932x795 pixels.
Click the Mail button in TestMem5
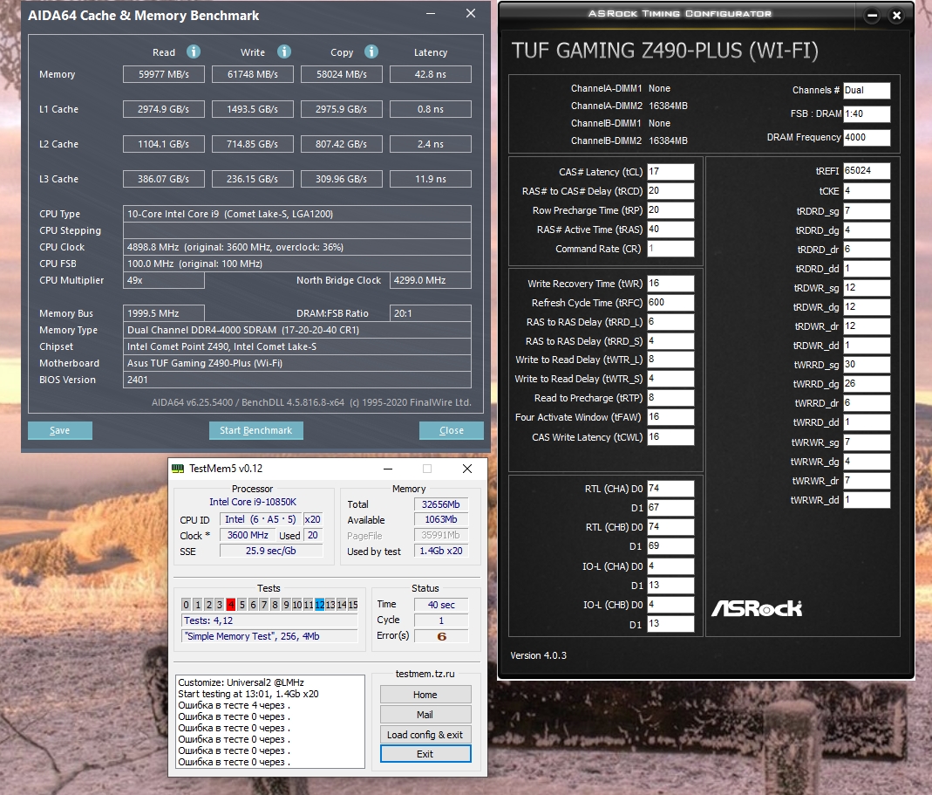(x=425, y=715)
